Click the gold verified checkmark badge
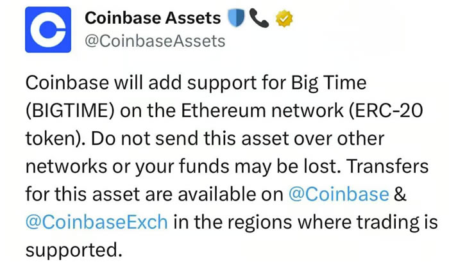Viewport: 449px width, 267px height. 284,19
